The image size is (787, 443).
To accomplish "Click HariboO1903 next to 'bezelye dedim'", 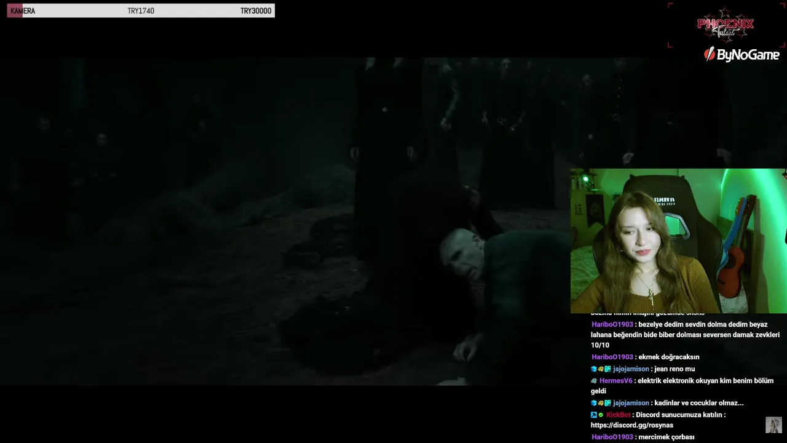I will click(612, 324).
